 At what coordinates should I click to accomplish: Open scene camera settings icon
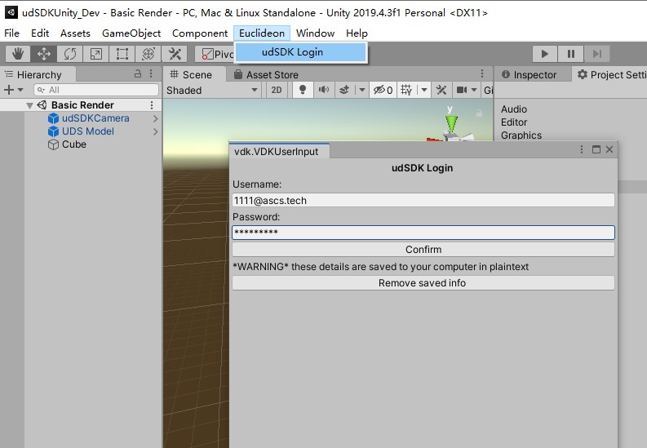pyautogui.click(x=462, y=90)
